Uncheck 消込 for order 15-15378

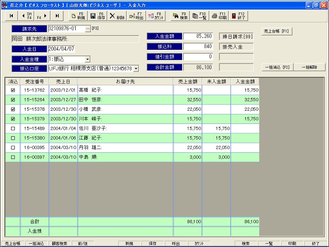(13, 109)
